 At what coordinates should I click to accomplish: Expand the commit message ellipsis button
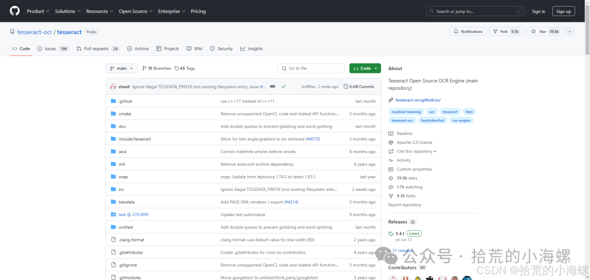pyautogui.click(x=273, y=86)
